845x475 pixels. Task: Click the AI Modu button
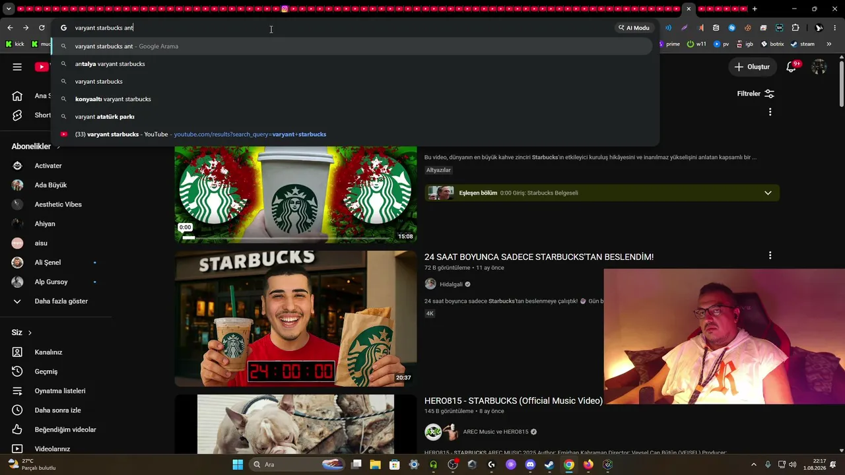634,28
